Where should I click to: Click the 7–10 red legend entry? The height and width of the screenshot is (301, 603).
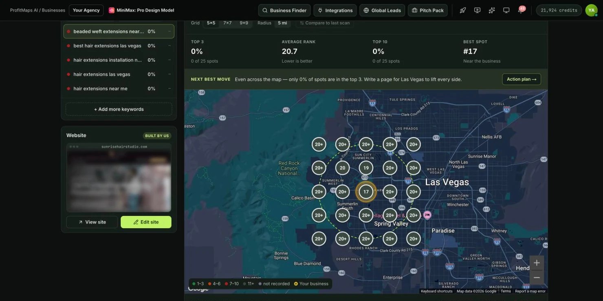(232, 284)
